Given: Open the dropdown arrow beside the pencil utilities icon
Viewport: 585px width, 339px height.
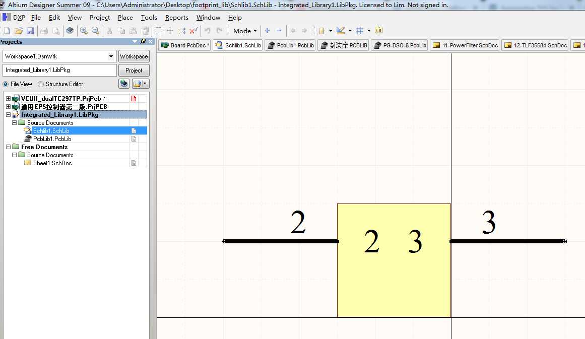Looking at the screenshot, I should (350, 31).
